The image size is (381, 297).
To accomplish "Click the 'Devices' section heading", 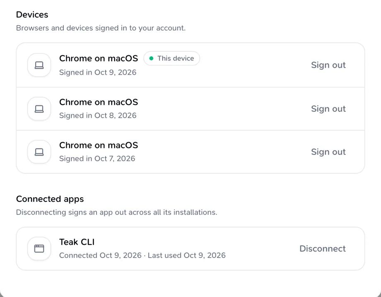I will 32,14.
